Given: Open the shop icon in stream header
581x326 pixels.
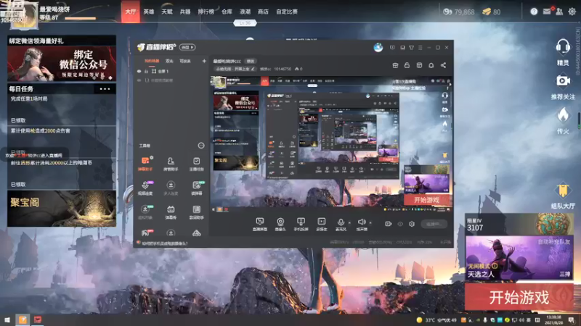Looking at the screenshot, I should click(395, 65).
